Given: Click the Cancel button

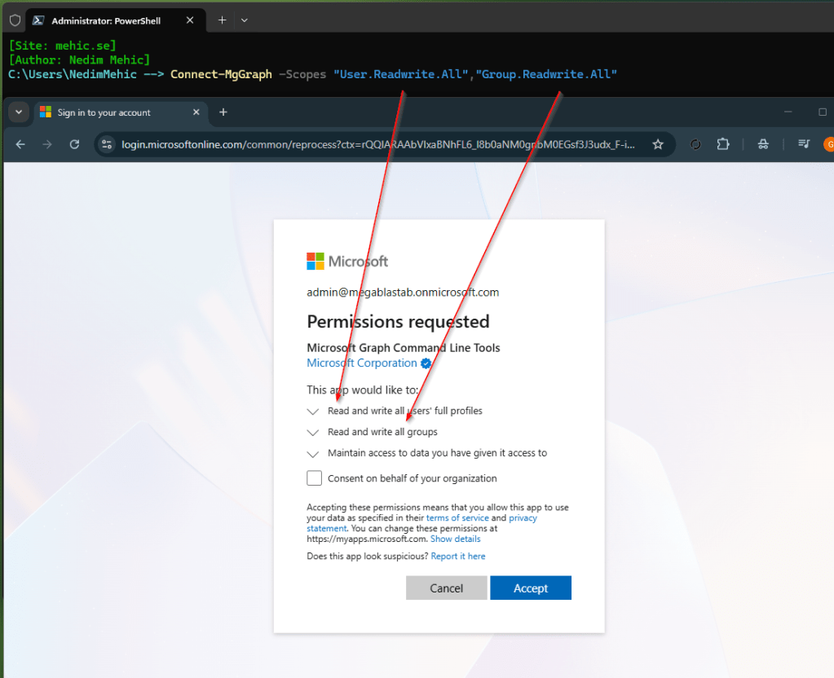Looking at the screenshot, I should (446, 588).
